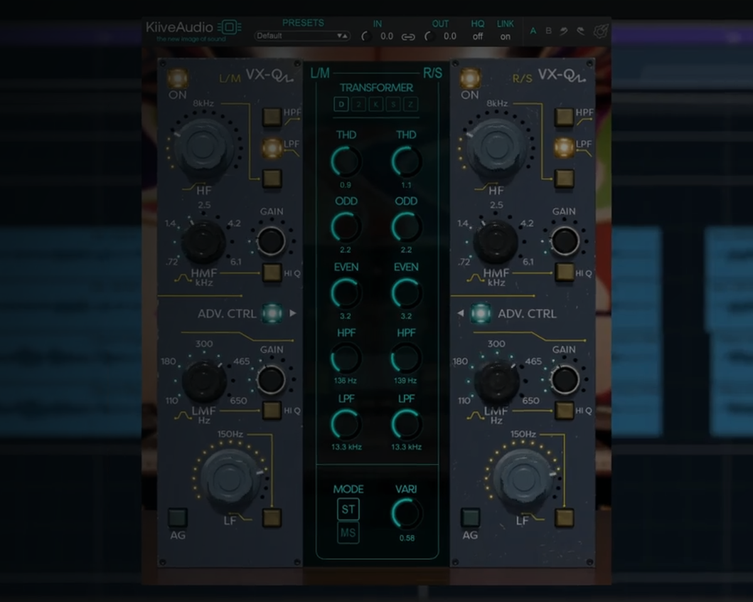The width and height of the screenshot is (753, 602).
Task: Open the settings gear icon
Action: [x=601, y=31]
